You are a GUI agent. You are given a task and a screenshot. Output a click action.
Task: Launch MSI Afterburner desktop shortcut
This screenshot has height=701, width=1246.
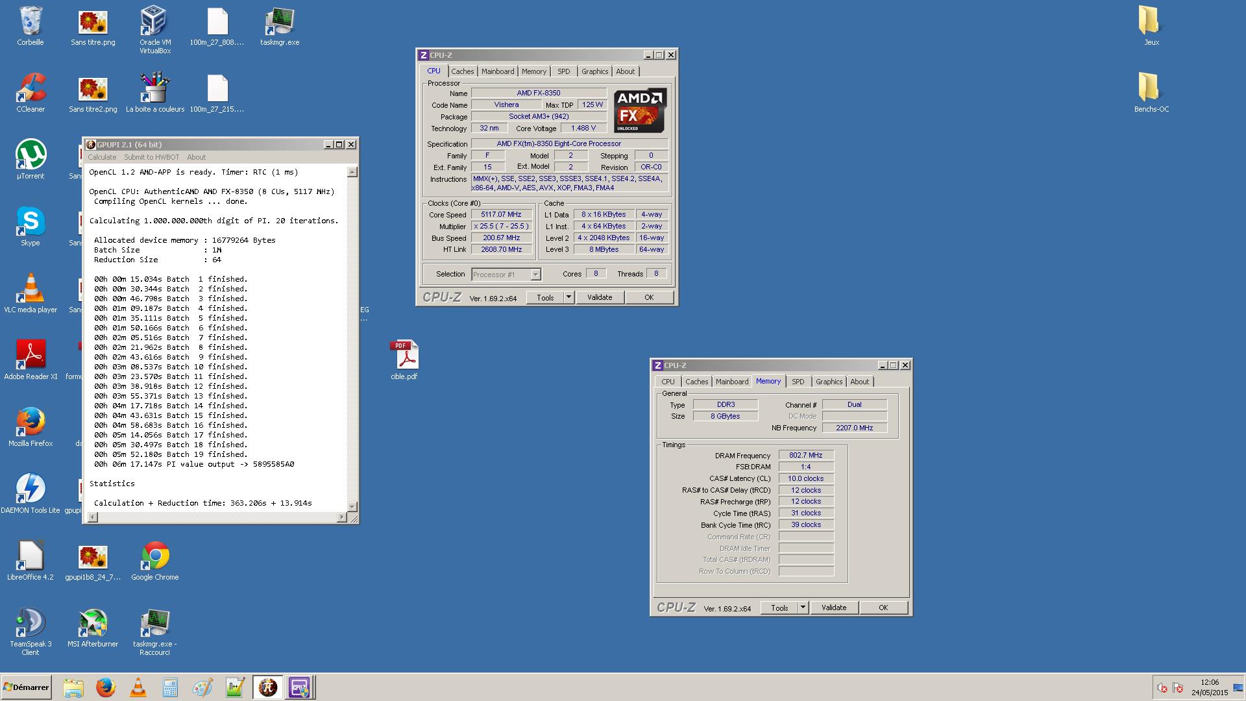tap(93, 628)
